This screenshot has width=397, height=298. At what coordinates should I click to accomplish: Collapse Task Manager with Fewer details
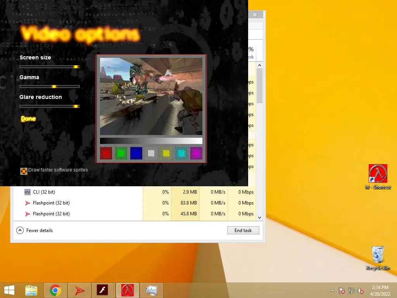click(x=35, y=230)
